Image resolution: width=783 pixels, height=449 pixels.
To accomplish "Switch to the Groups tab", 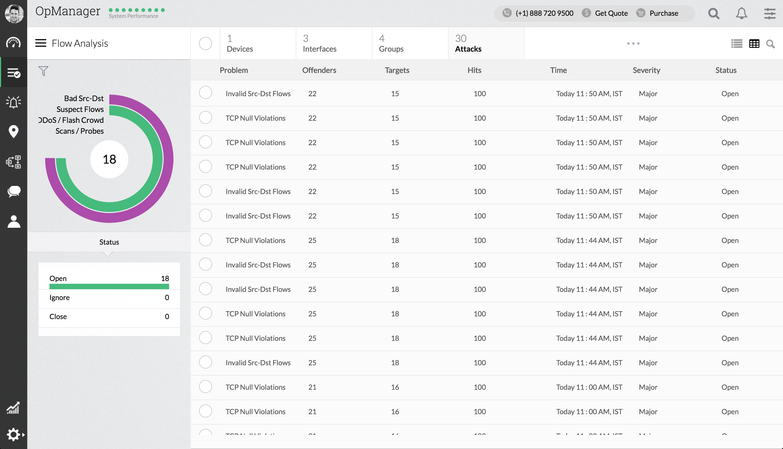I will (x=391, y=43).
